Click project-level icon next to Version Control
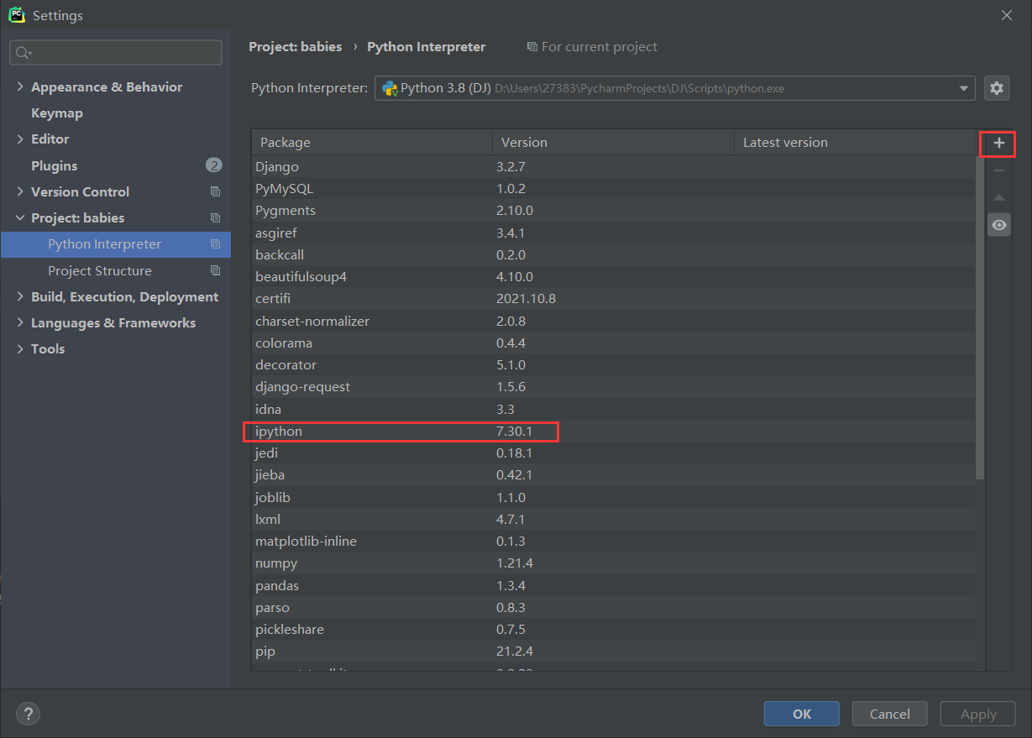Viewport: 1032px width, 738px height. click(215, 192)
